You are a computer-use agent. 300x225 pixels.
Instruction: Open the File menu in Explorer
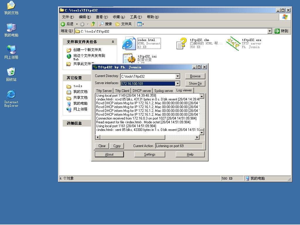point(68,17)
